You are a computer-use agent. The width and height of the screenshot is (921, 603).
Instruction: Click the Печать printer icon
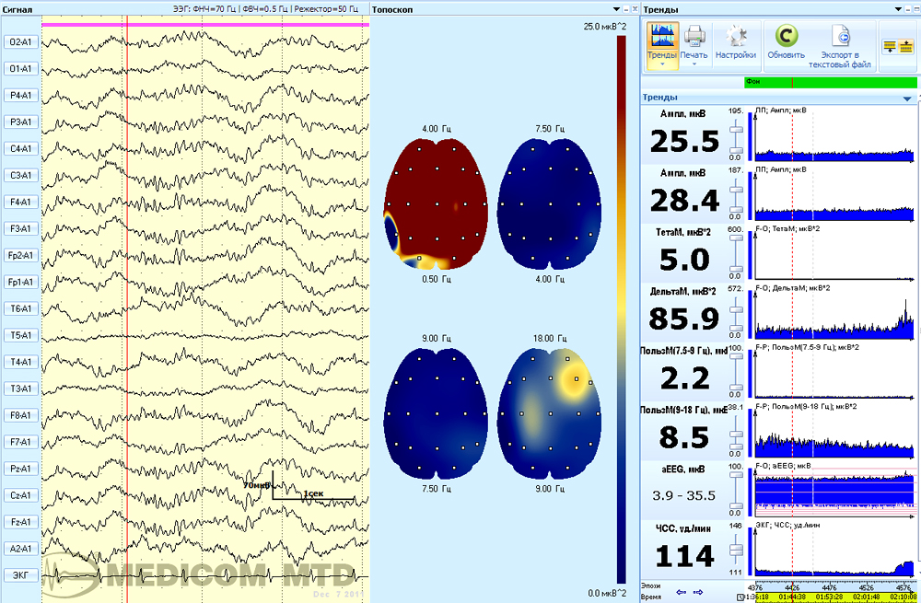tap(694, 37)
